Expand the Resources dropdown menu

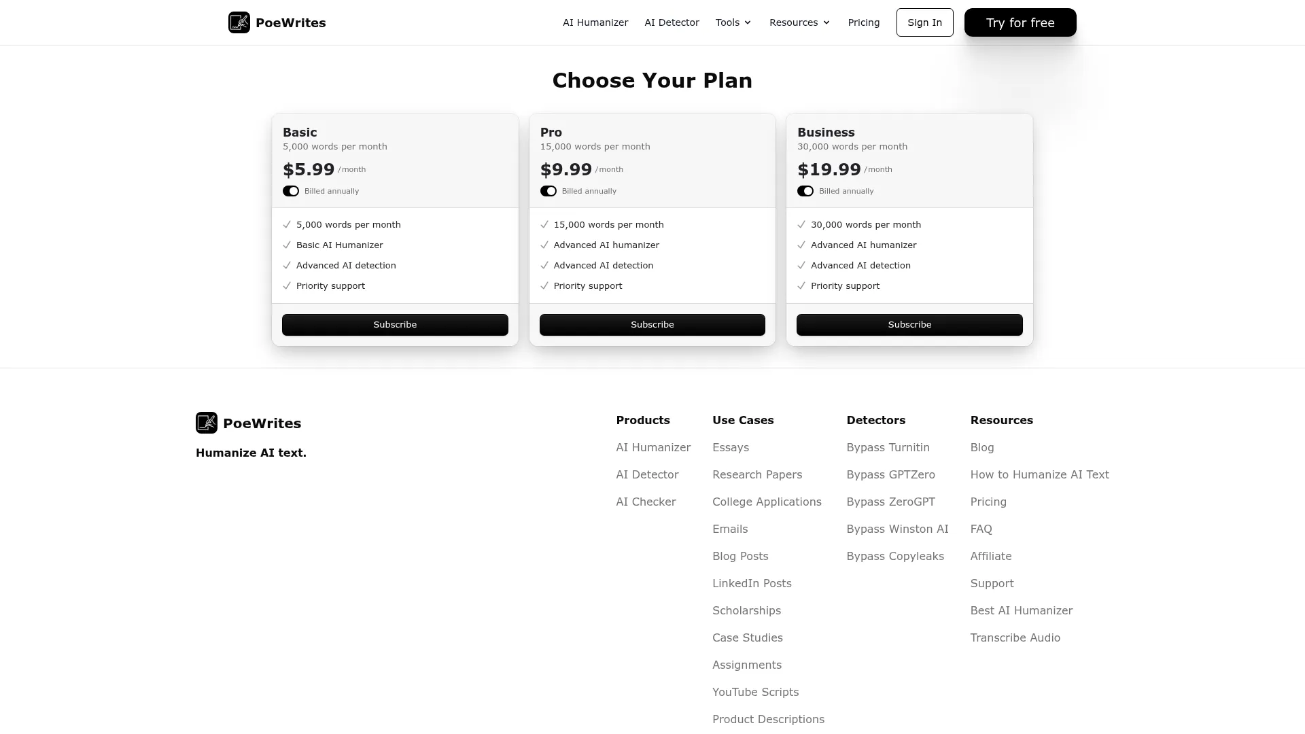pyautogui.click(x=799, y=22)
